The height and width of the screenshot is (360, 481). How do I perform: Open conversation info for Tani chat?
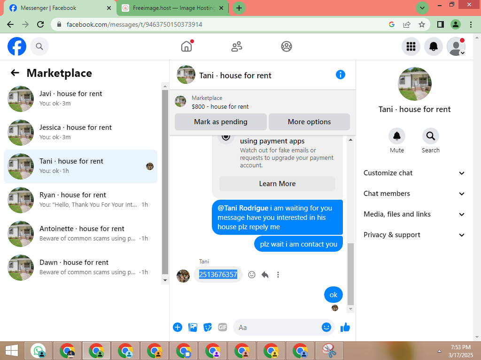coord(340,75)
